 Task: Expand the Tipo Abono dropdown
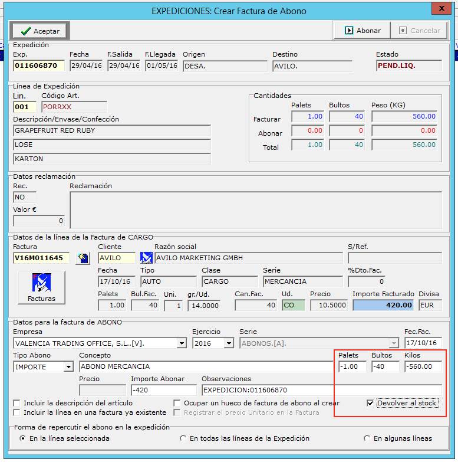pos(68,366)
